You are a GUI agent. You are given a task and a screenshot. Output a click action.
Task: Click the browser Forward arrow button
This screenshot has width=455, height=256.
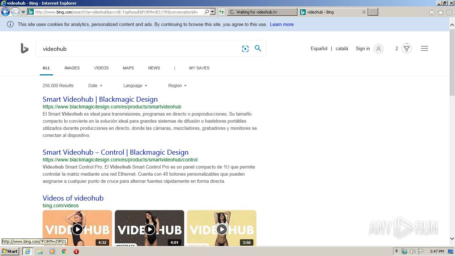pyautogui.click(x=15, y=12)
